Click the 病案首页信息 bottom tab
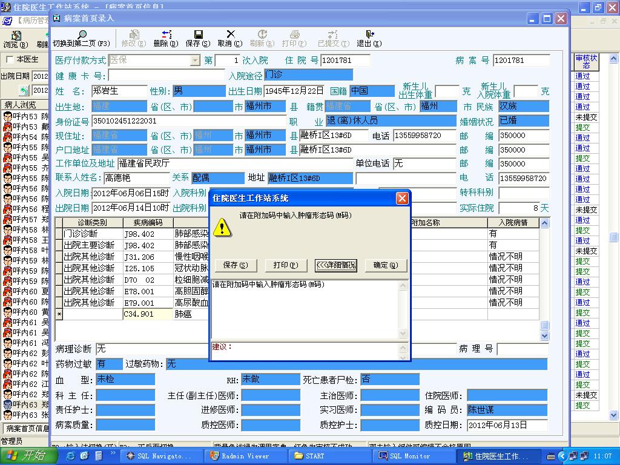Viewport: 620px width, 465px height. click(x=27, y=428)
